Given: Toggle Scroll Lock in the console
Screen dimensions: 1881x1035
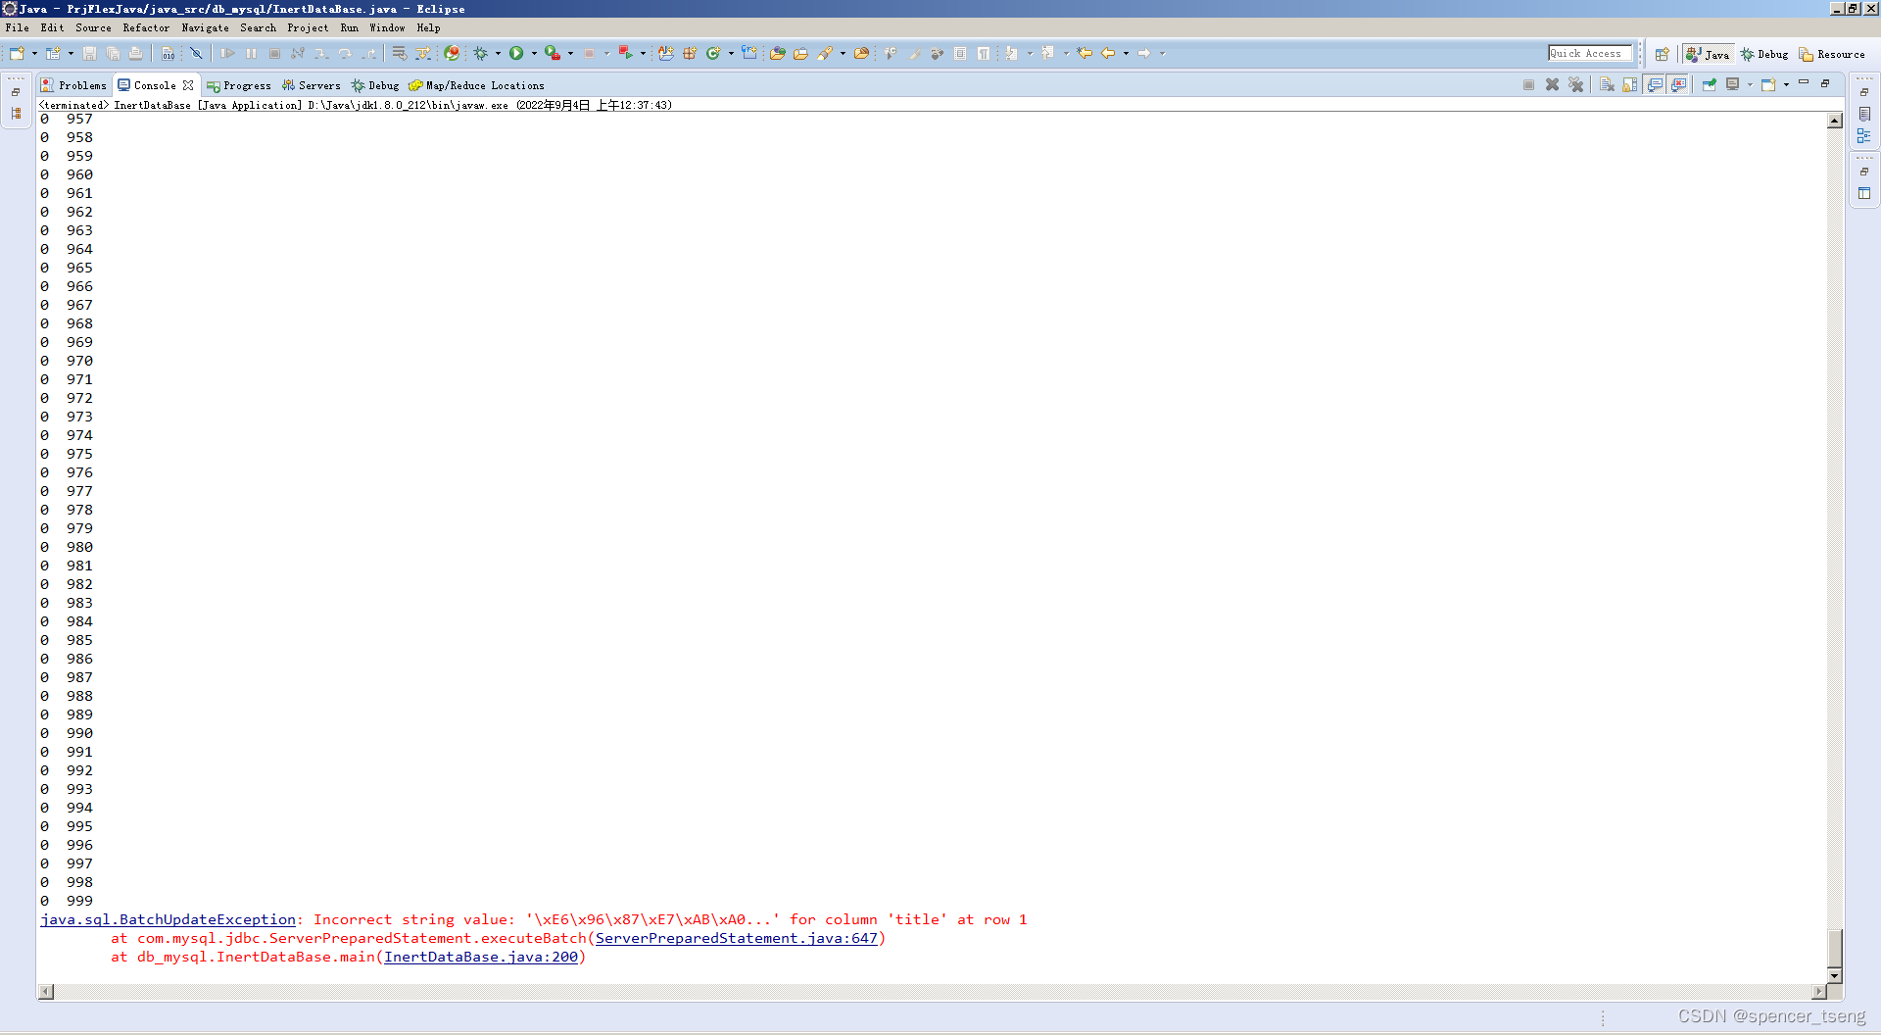Looking at the screenshot, I should [x=1629, y=84].
